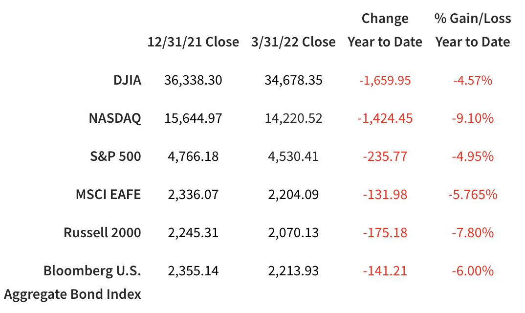Select NASDAQ 3/31/22 close value 14,220.52
The height and width of the screenshot is (313, 525).
tap(293, 118)
